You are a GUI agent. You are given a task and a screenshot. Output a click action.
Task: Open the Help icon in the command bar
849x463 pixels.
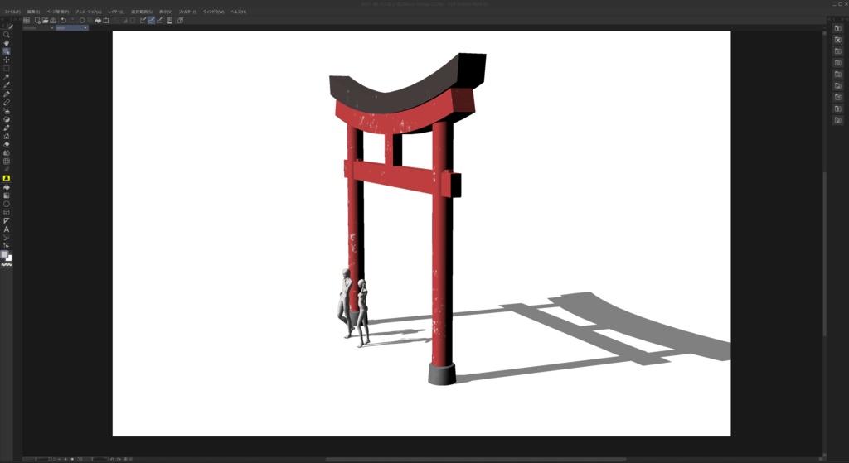(x=180, y=21)
